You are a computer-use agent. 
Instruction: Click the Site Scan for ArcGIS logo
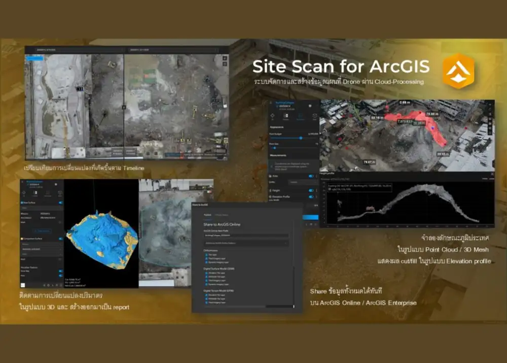click(x=458, y=71)
